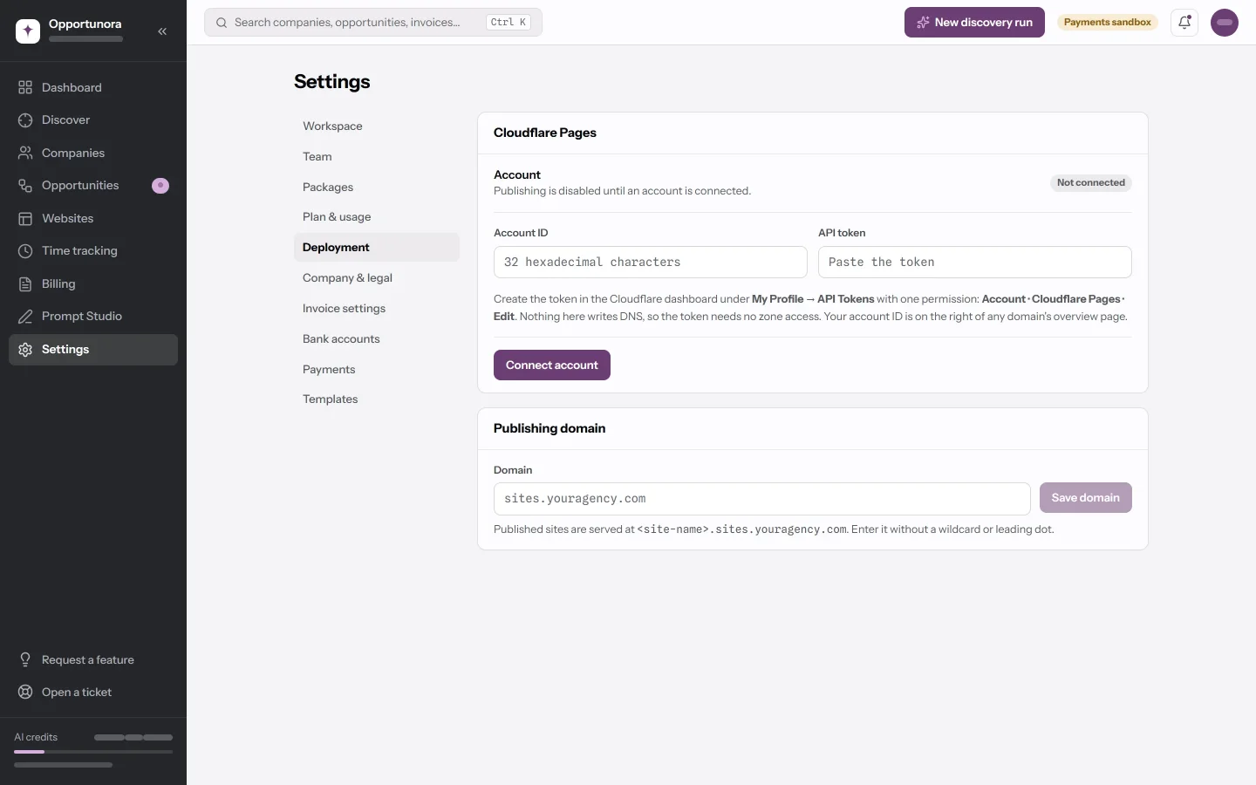
Task: Click the Not connected status badge
Action: point(1091,183)
